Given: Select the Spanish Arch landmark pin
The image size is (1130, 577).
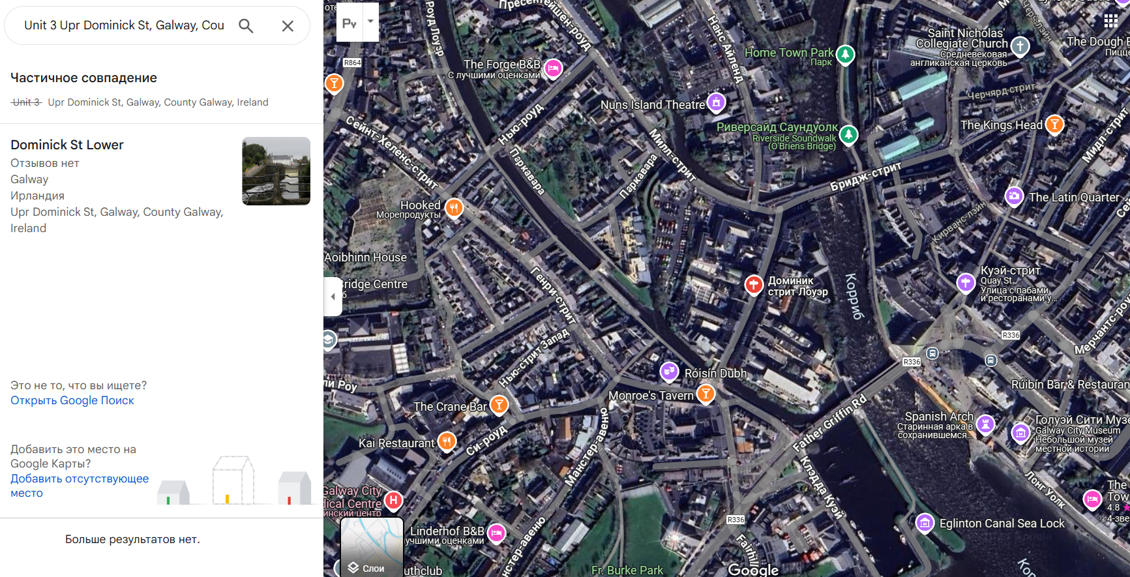Looking at the screenshot, I should point(985,424).
